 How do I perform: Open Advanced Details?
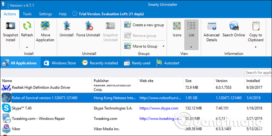[212, 26]
